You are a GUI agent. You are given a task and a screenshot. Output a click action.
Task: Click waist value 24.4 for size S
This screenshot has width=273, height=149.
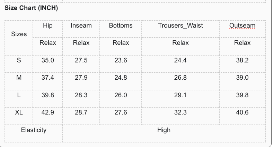(x=180, y=60)
